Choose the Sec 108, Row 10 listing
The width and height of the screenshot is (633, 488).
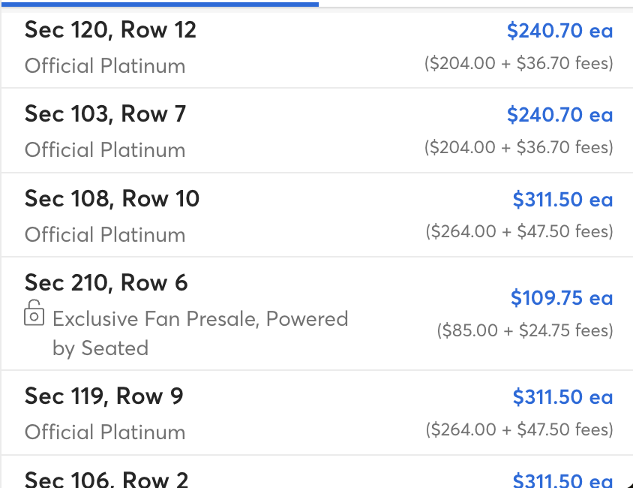click(317, 215)
